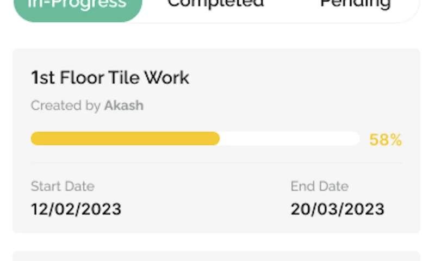The image size is (435, 261).
Task: Open the Completed tab
Action: pos(215,5)
